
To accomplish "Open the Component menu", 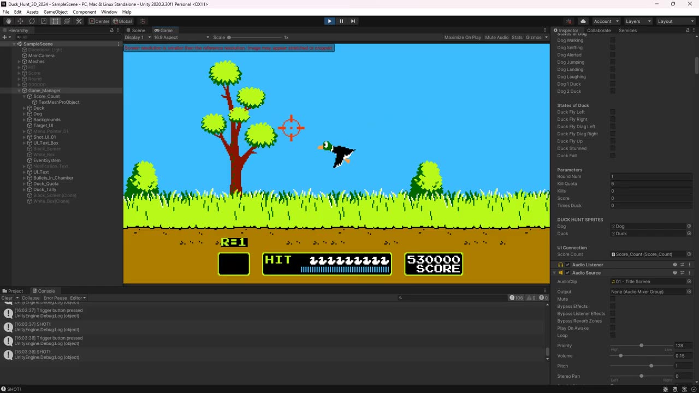I will tap(85, 12).
